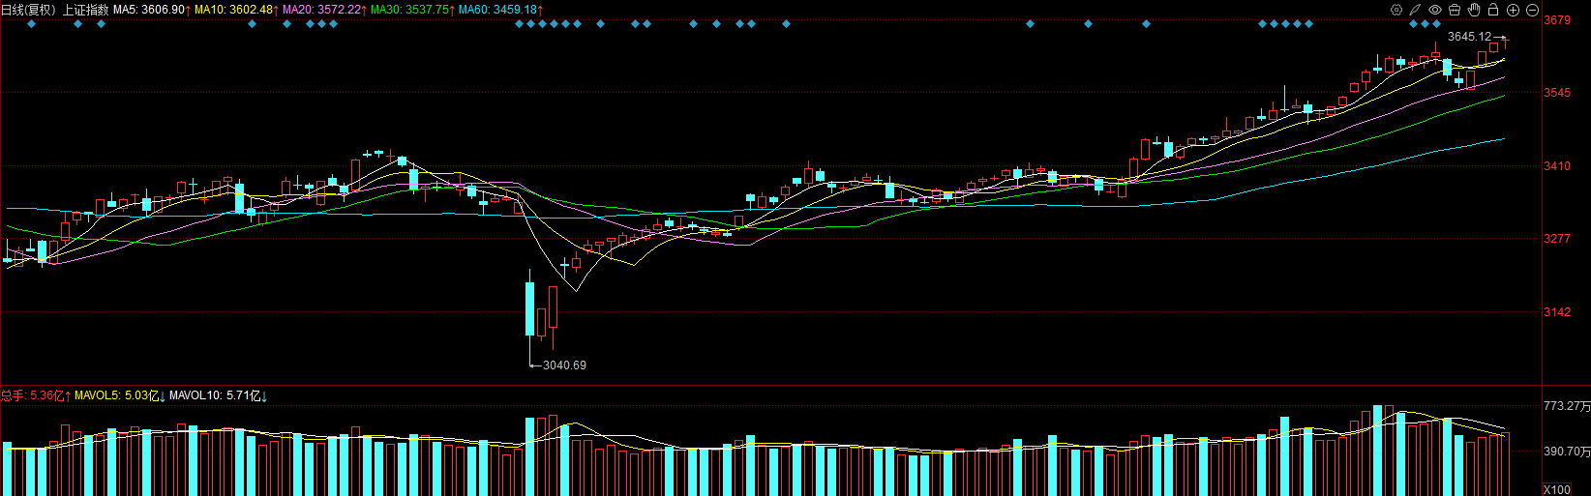Click the 上证指数 index name
1591x496 pixels.
(x=85, y=10)
